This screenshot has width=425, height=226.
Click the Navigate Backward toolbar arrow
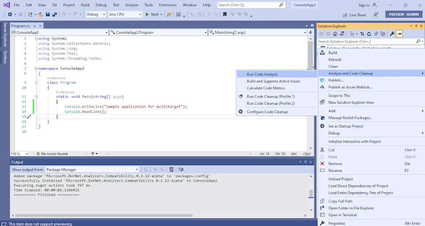[x=10, y=14]
